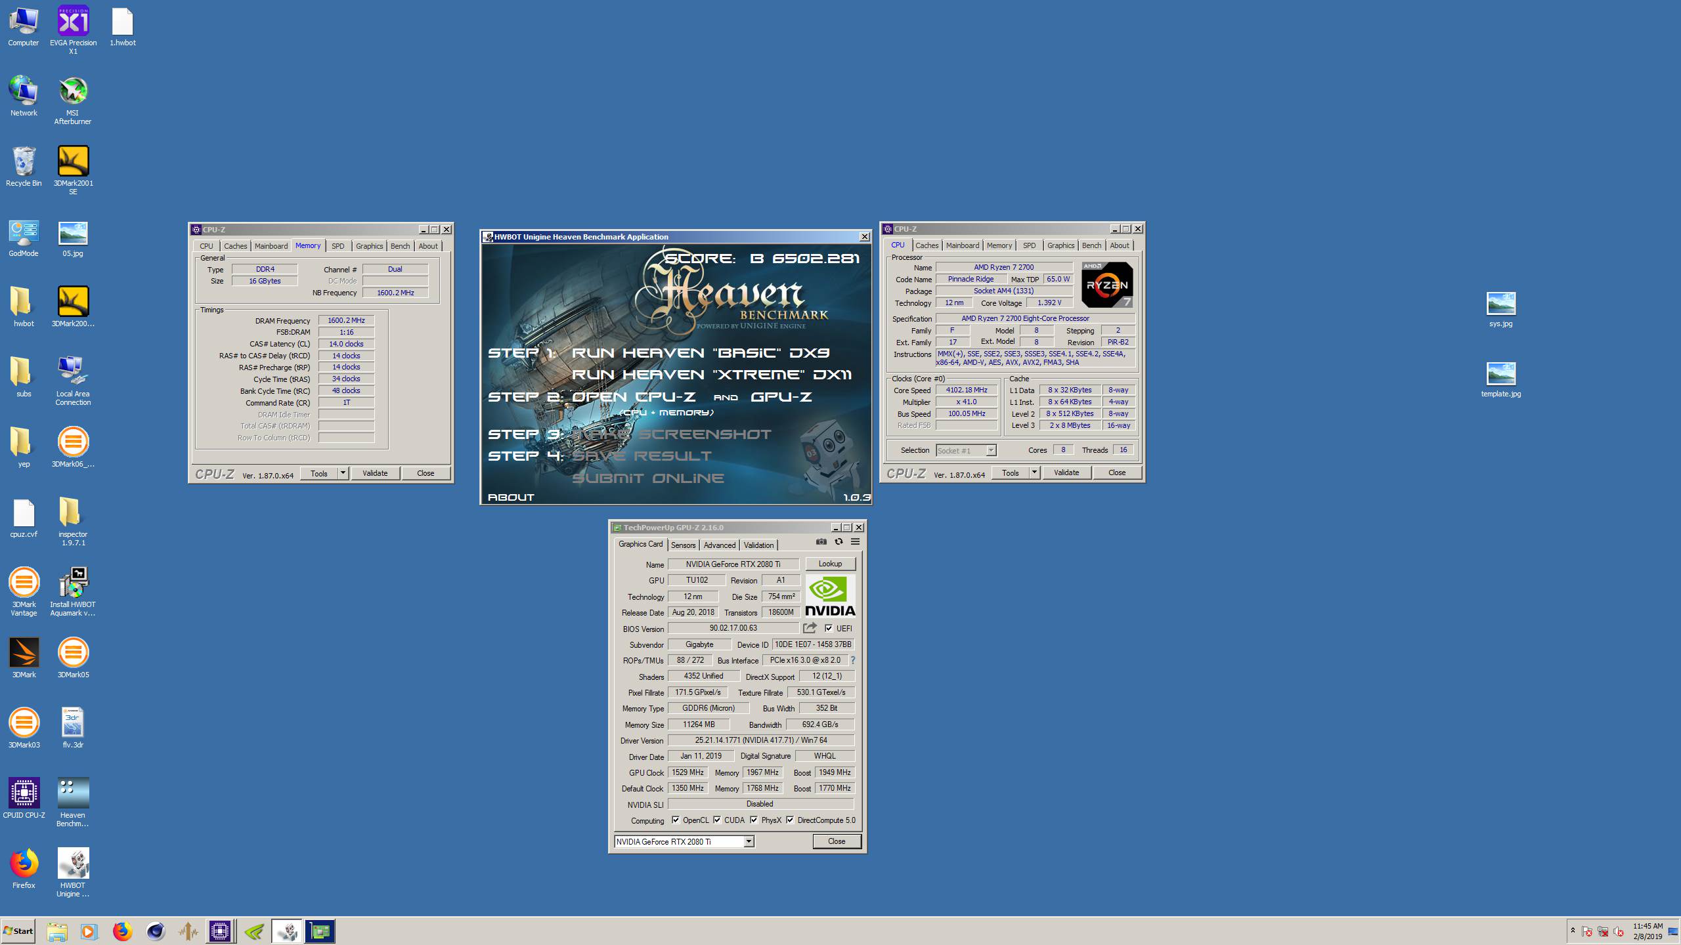Open MSI Afterburner desktop icon

coord(73,100)
